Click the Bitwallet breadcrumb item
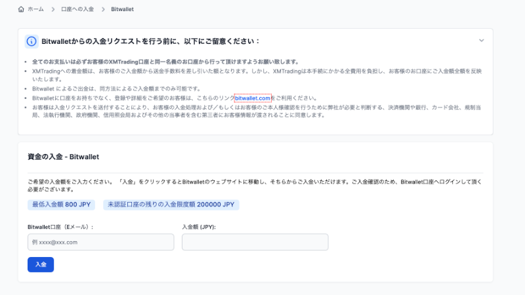The image size is (525, 295). pyautogui.click(x=122, y=9)
